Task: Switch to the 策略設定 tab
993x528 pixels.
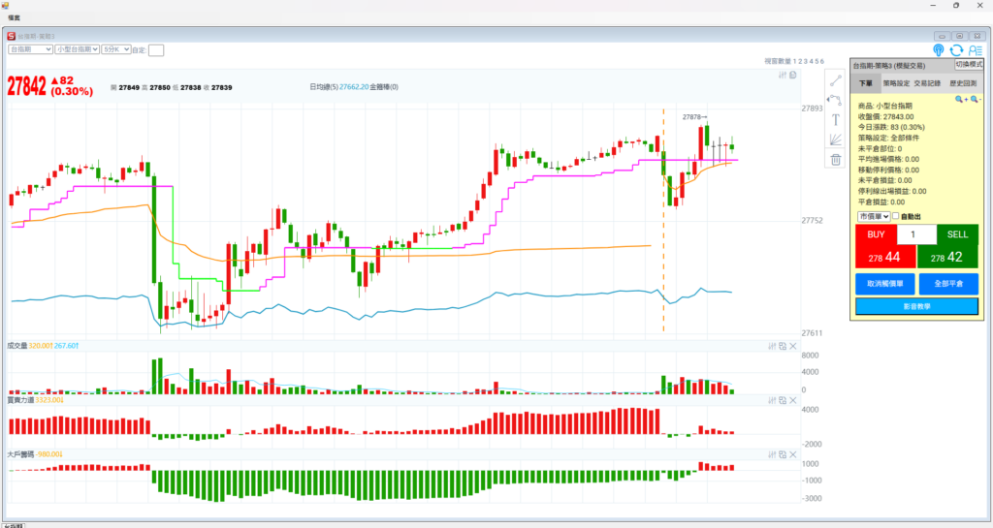Action: 897,84
